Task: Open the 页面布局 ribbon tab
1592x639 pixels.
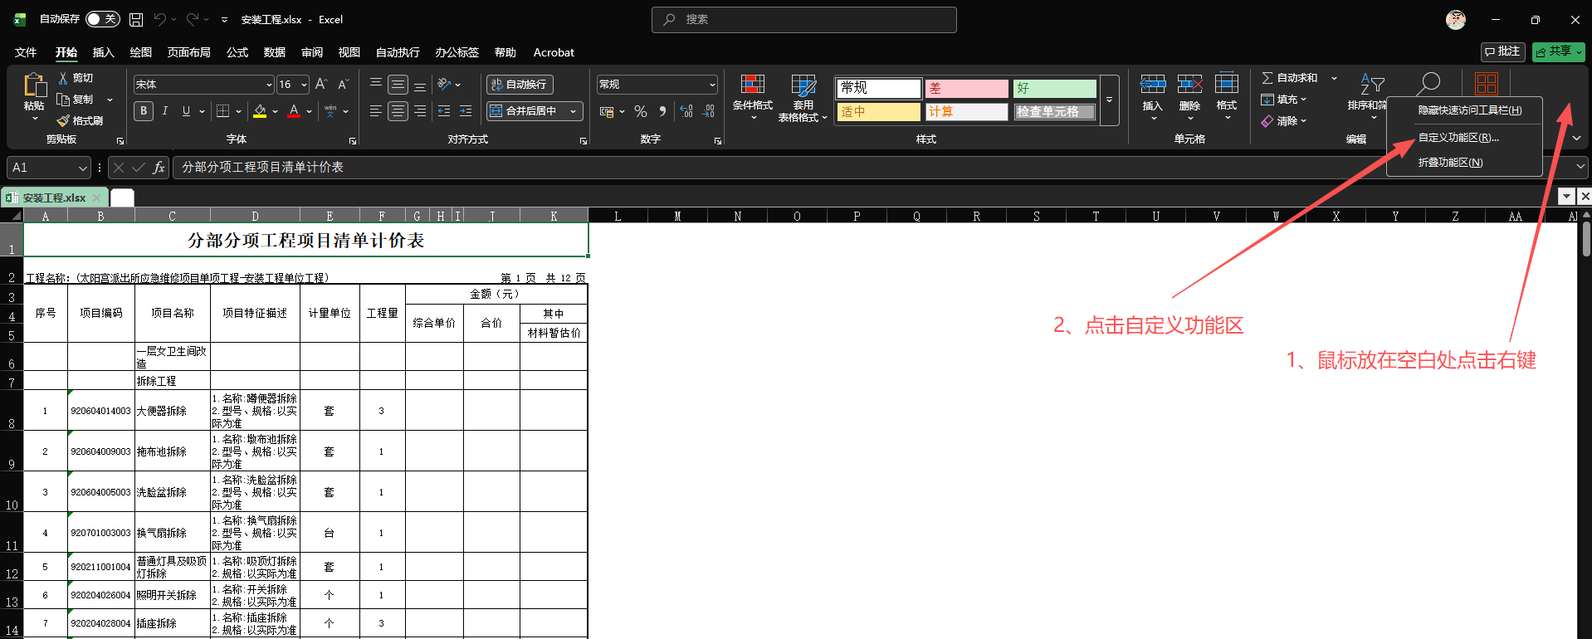Action: 189,52
